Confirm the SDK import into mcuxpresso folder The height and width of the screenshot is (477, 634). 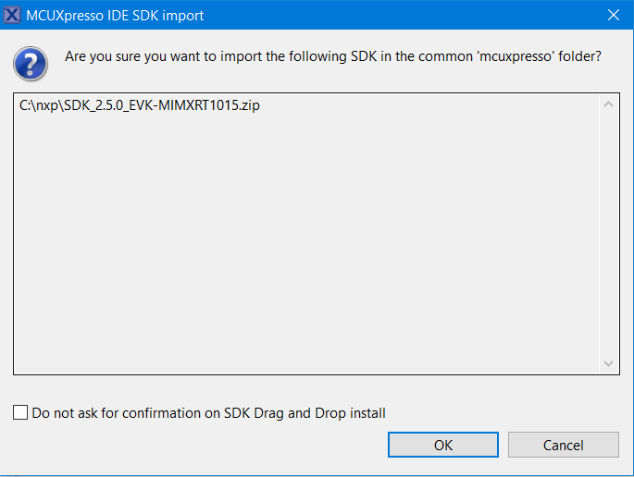[443, 445]
